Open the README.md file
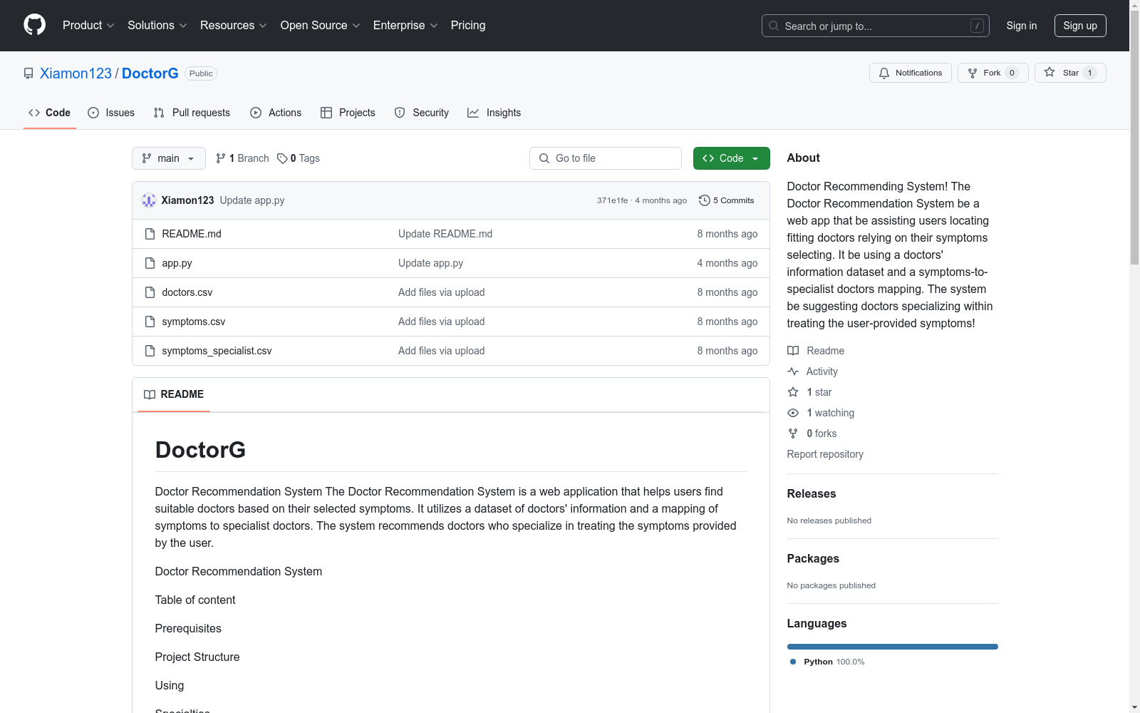1140x713 pixels. [192, 234]
